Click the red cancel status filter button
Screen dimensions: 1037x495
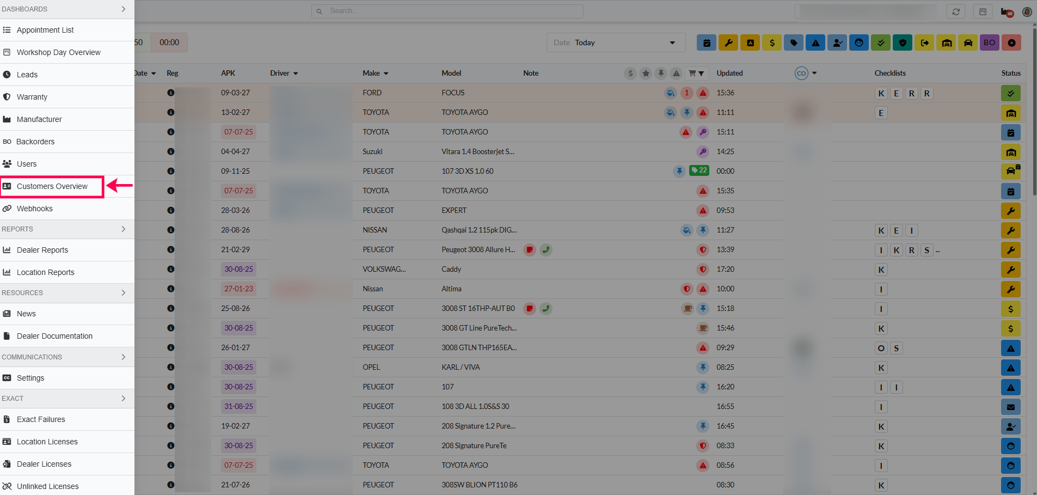tap(1011, 42)
